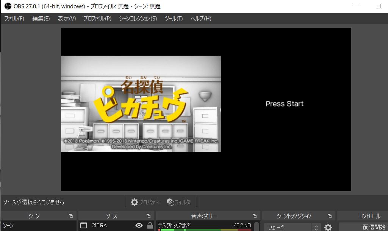Click the ソースが選択されていません status text

(x=33, y=202)
